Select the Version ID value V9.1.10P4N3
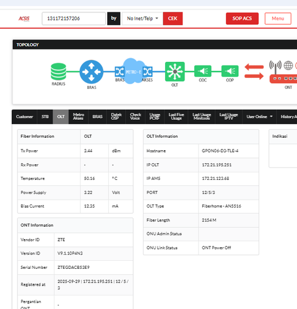Screen dimensions: 297x309 click(x=70, y=253)
